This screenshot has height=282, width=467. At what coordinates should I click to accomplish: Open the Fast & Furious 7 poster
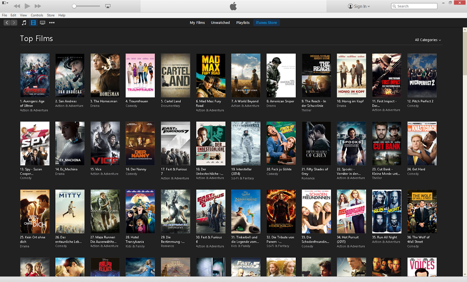coord(175,143)
